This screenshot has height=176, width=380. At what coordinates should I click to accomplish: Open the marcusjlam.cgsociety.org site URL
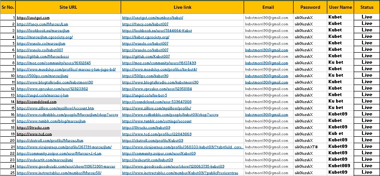click(44, 37)
